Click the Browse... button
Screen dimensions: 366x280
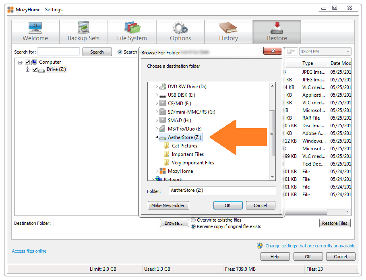[174, 223]
